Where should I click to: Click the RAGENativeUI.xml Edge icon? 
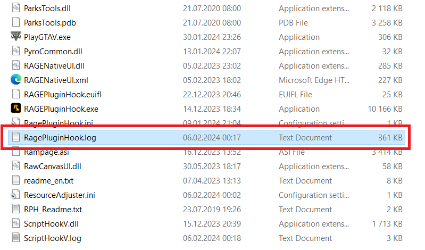click(x=15, y=80)
